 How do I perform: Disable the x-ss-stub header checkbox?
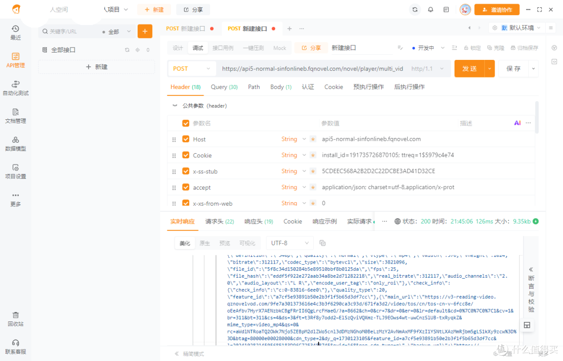[x=186, y=171]
